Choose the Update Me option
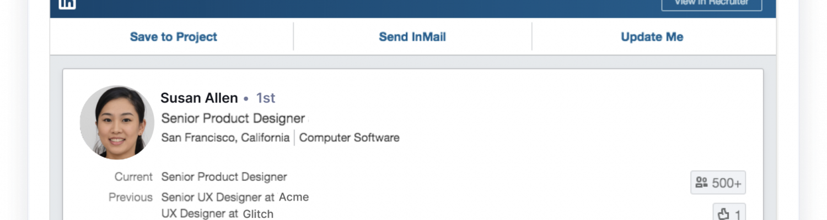Screen dimensions: 827x220 pos(652,37)
